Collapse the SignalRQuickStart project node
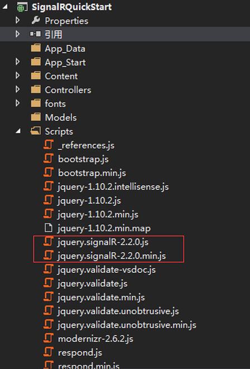The image size is (250, 369). coord(4,7)
